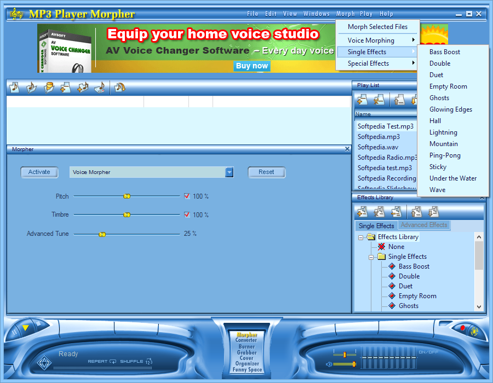The height and width of the screenshot is (383, 493).
Task: Add an item to the Play List
Action: (x=362, y=100)
